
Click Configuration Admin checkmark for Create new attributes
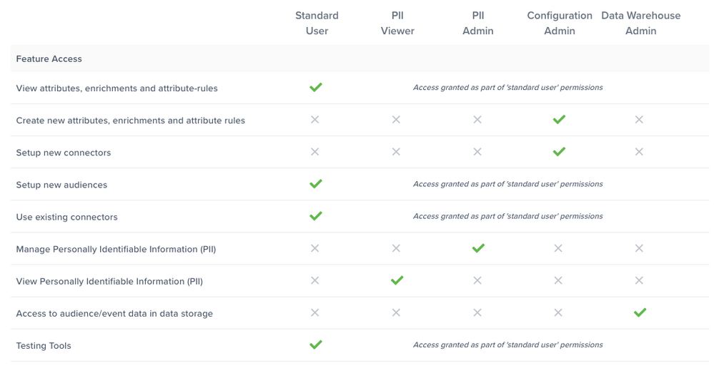559,120
